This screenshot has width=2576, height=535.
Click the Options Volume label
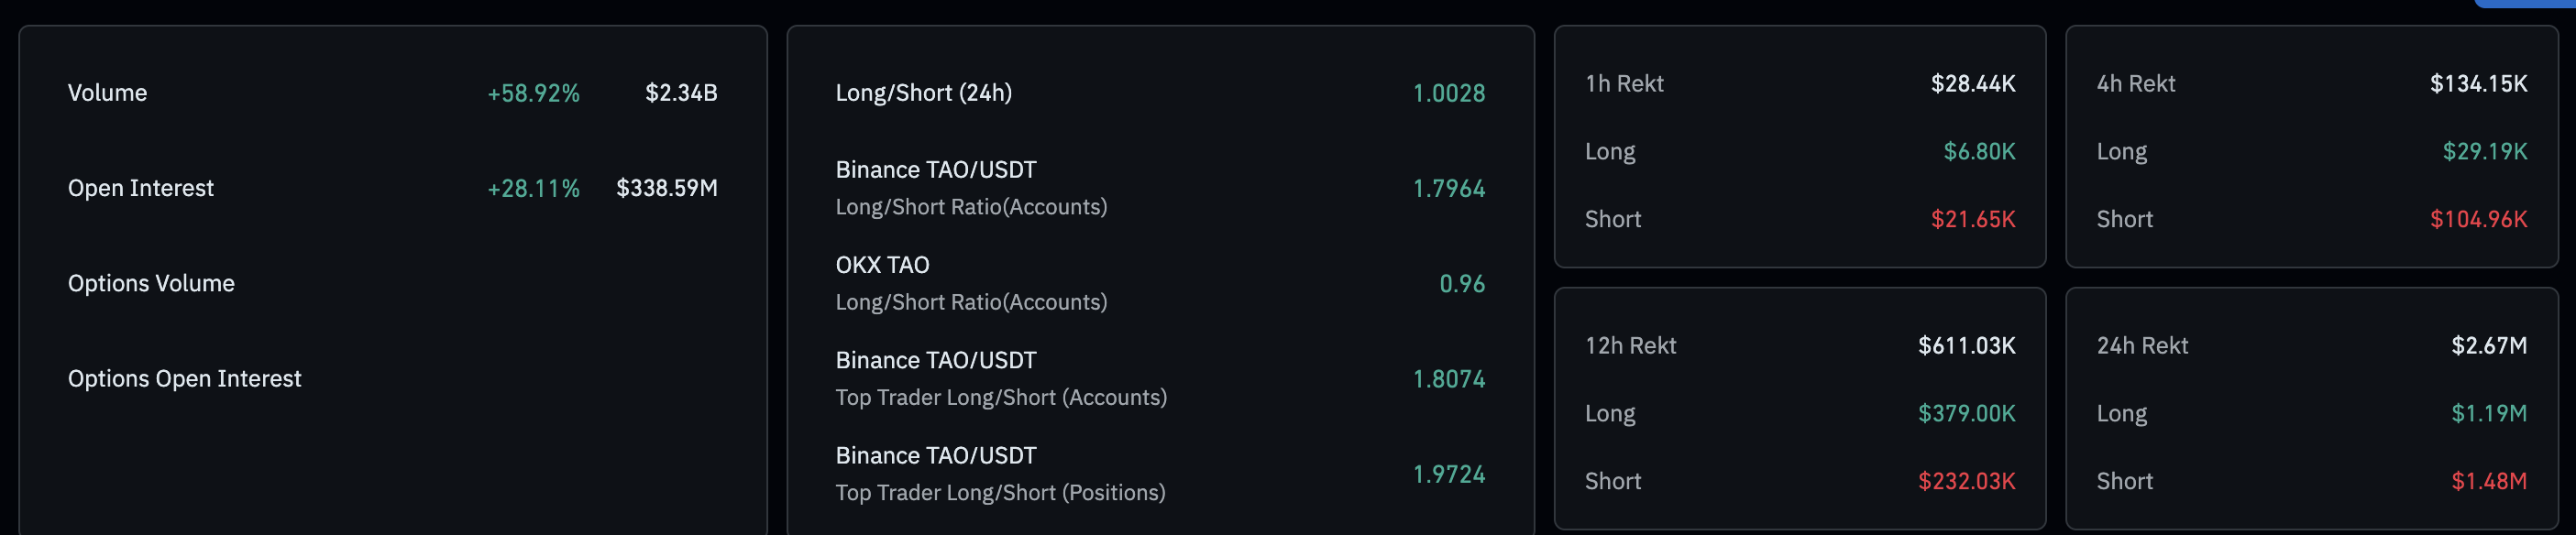click(151, 283)
